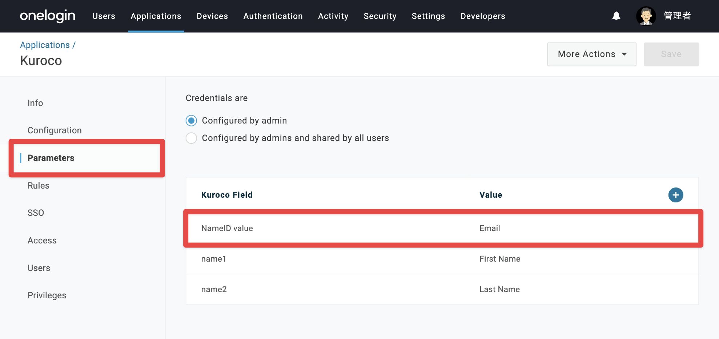The width and height of the screenshot is (719, 339).
Task: Open the 管理者 user menu
Action: pos(677,16)
